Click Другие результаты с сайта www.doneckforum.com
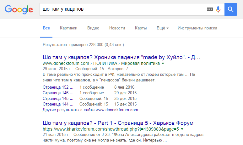The width and height of the screenshot is (243, 145). pos(90,110)
